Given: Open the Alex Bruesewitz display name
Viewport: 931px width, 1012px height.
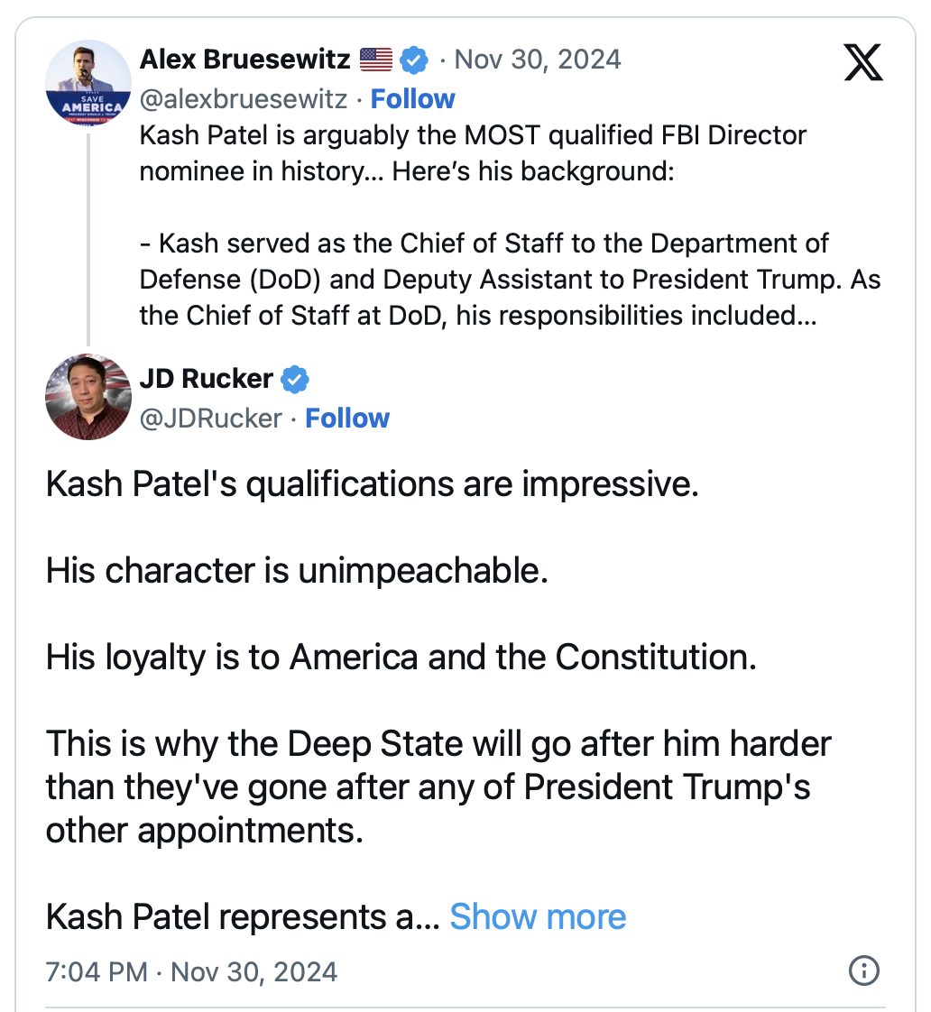Looking at the screenshot, I should click(x=244, y=60).
